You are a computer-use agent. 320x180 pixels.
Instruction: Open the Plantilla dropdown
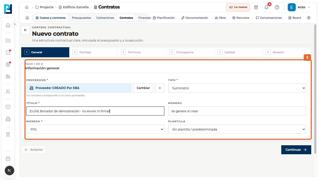pyautogui.click(x=237, y=129)
